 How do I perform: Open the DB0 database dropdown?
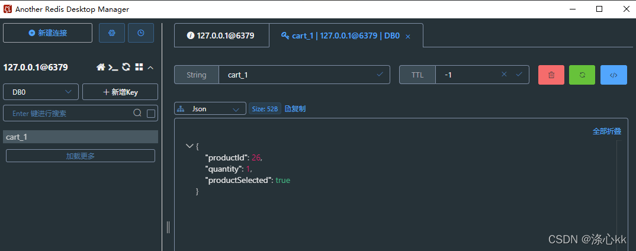point(40,92)
